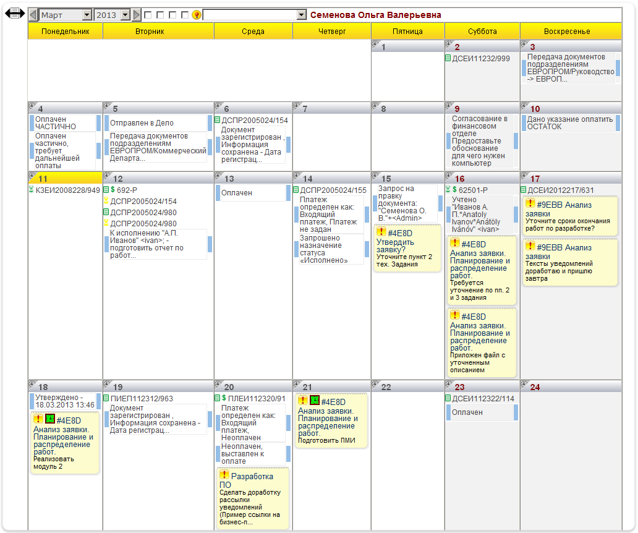Click the hourglass icon beside КЗЕИ2008228/949
The width and height of the screenshot is (638, 533).
point(32,189)
